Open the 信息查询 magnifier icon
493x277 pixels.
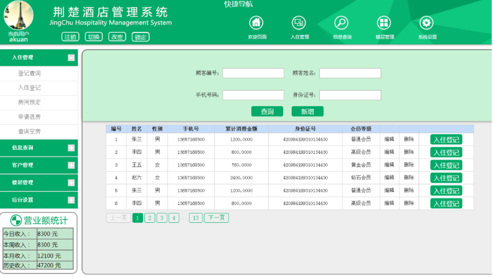point(341,23)
